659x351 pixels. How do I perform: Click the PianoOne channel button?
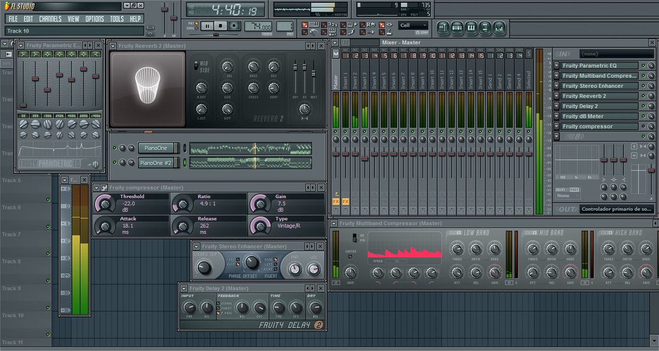tap(159, 148)
